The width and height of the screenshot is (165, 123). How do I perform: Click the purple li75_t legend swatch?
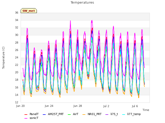pyautogui.click(x=107, y=115)
